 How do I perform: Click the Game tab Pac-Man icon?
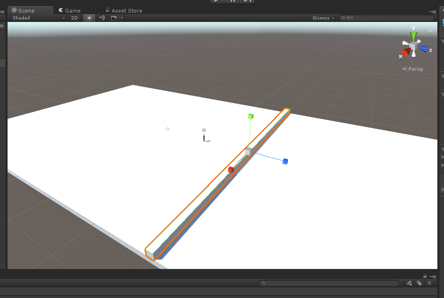coord(61,10)
